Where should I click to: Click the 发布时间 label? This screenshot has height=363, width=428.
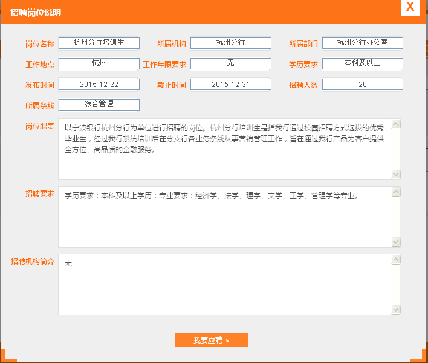tap(40, 85)
